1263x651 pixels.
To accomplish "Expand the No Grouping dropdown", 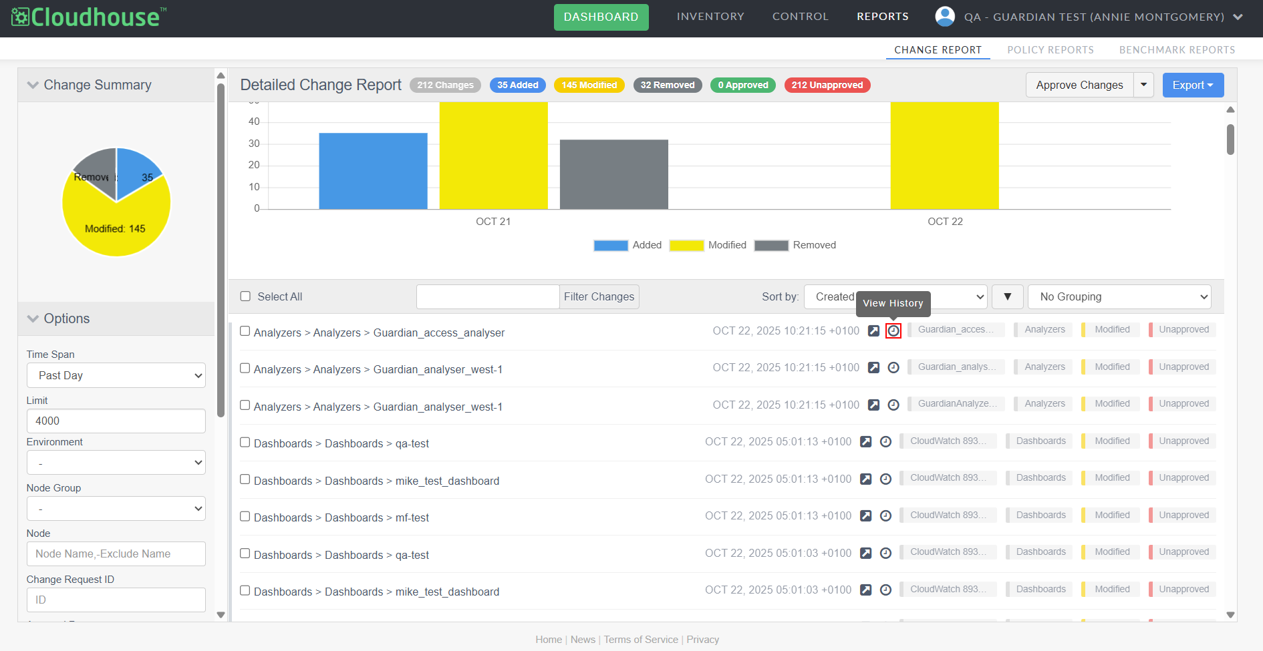I will point(1119,296).
